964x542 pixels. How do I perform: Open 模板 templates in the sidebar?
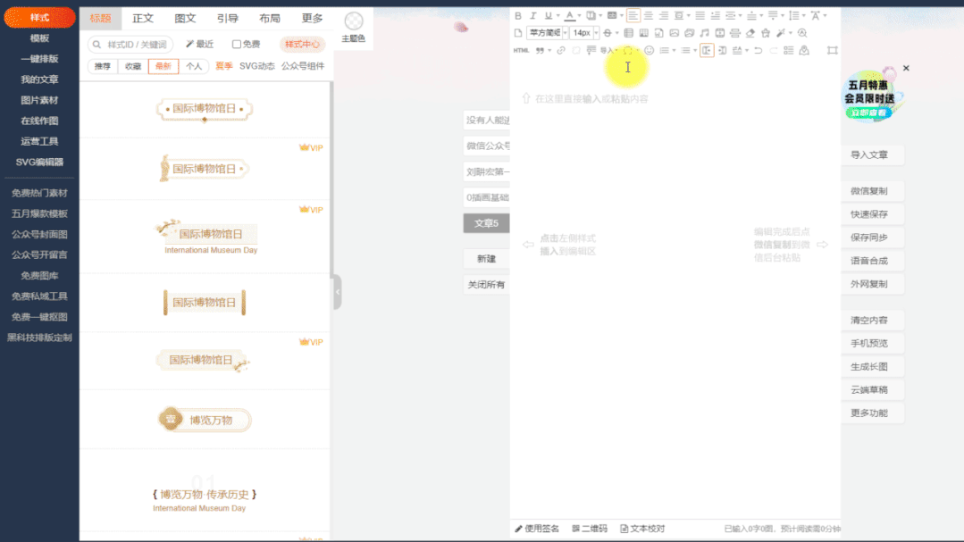coord(39,38)
